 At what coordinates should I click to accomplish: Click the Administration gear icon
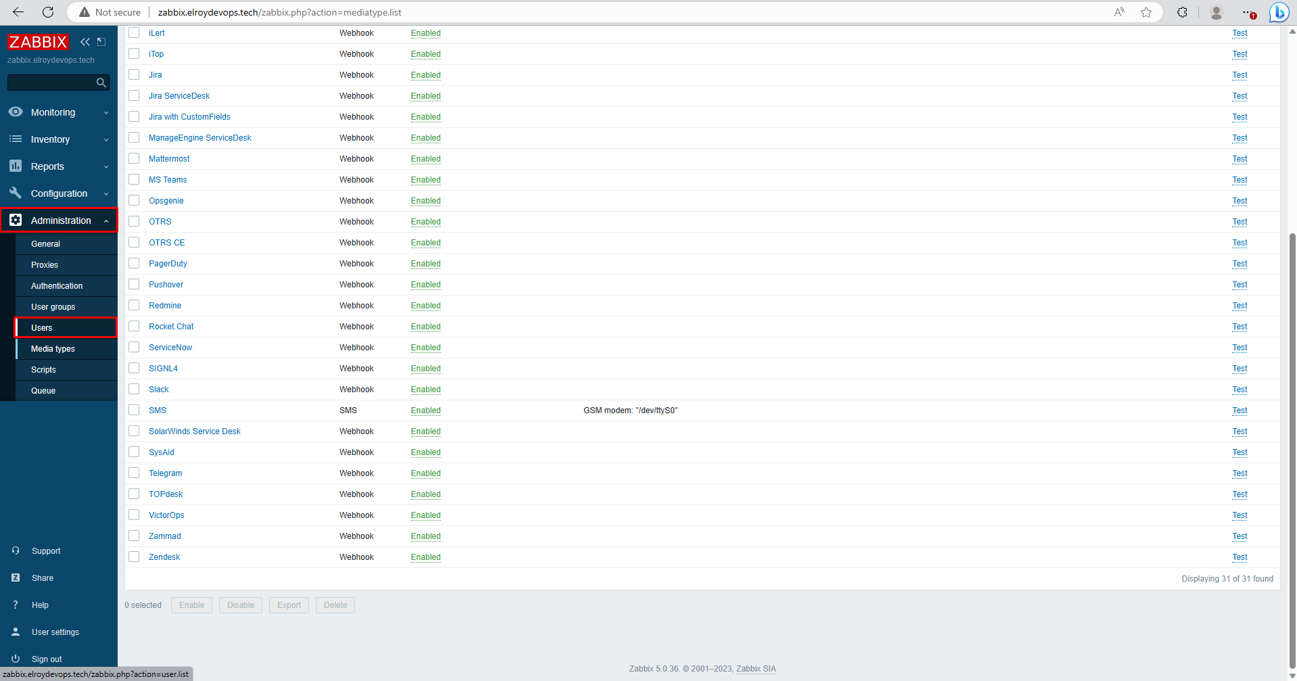[16, 220]
